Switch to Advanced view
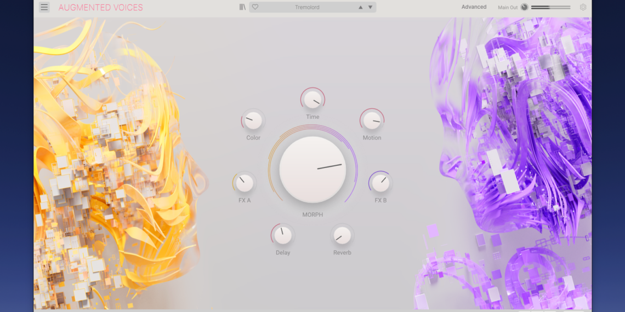 point(474,7)
